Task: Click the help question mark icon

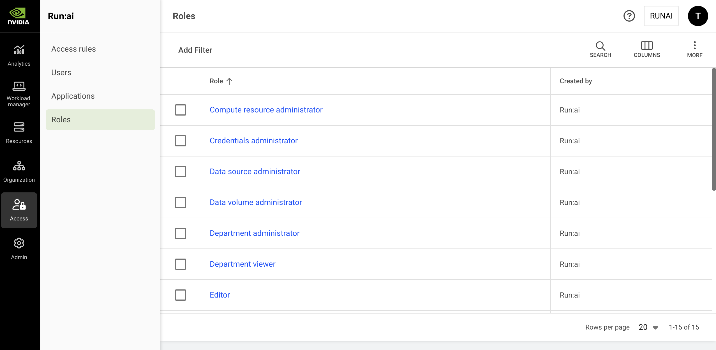Action: [629, 16]
